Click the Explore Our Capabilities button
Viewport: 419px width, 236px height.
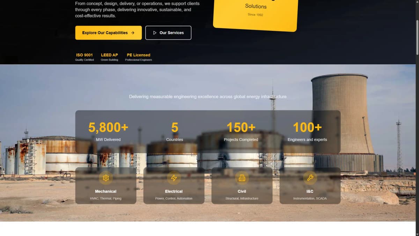coord(108,33)
